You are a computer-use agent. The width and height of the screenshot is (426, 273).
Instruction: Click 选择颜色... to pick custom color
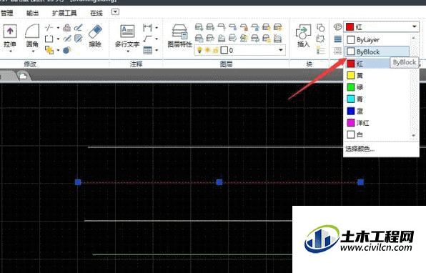click(360, 149)
